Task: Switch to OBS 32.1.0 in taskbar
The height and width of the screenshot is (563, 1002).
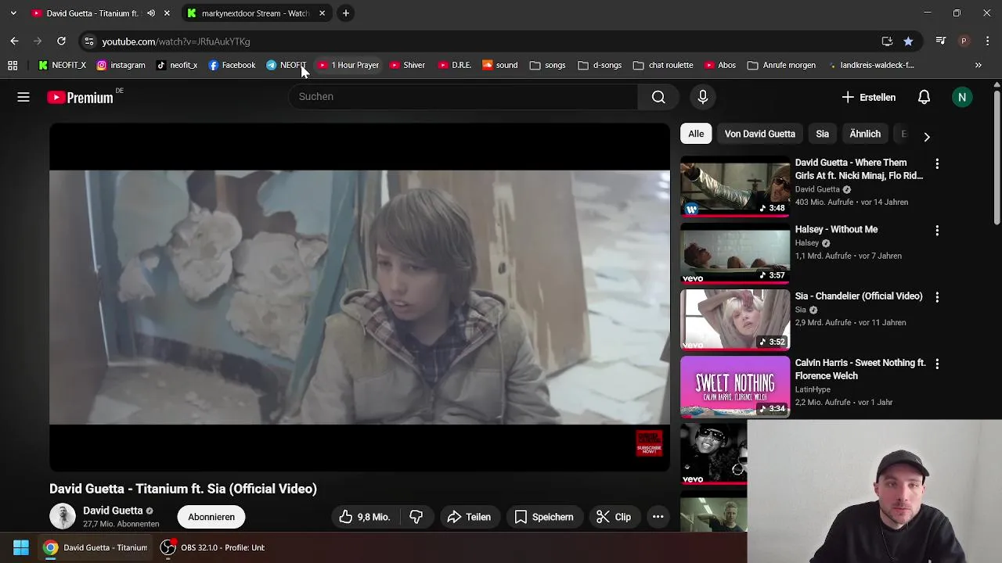Action: click(213, 547)
